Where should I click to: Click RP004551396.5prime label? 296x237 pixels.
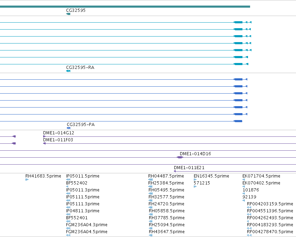coord(270,211)
